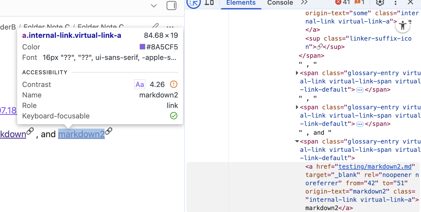The width and height of the screenshot is (421, 212).
Task: Click the red error count badge
Action: point(343,2)
